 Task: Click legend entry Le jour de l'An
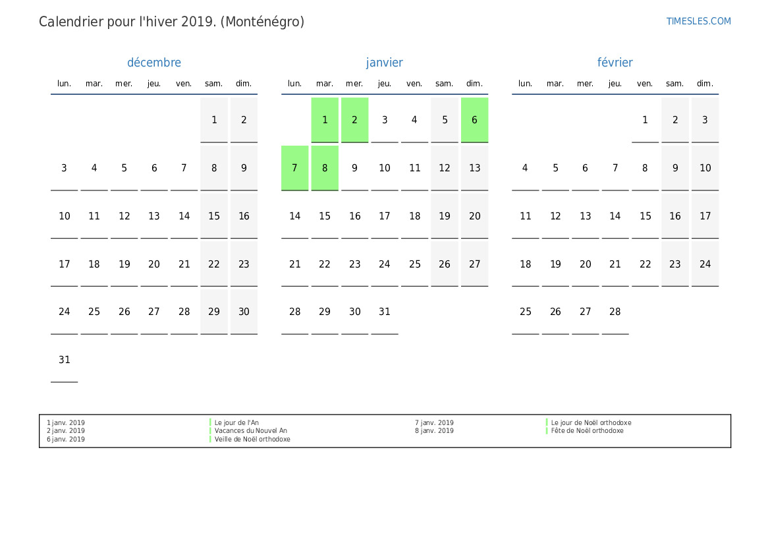coord(236,422)
